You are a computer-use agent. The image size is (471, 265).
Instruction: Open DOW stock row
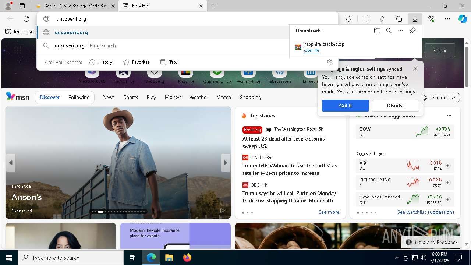click(405, 131)
